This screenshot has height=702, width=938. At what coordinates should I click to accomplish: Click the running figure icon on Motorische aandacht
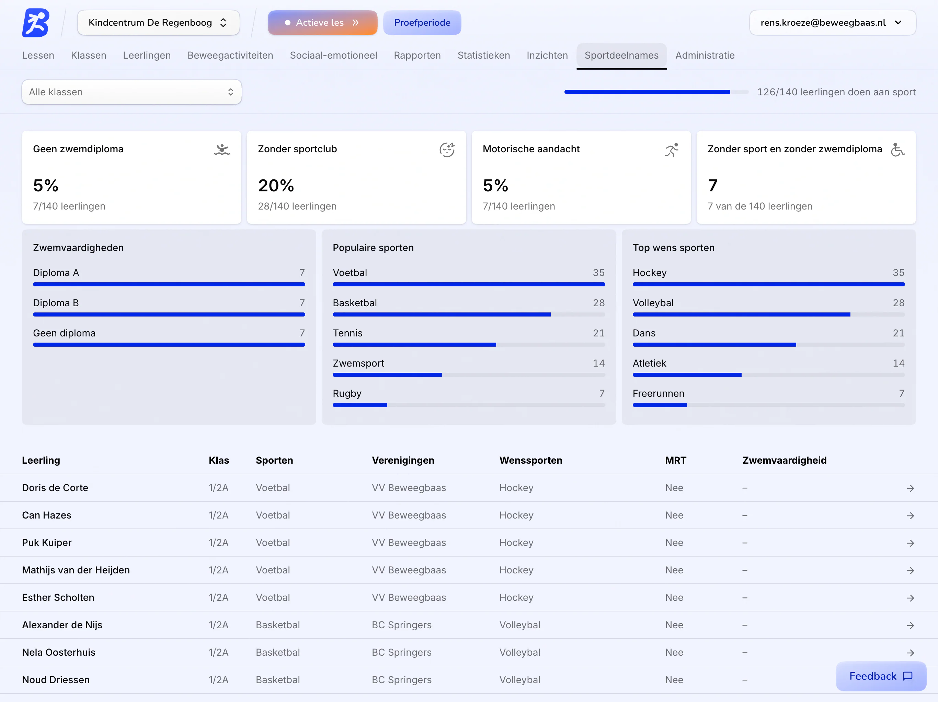(x=672, y=150)
